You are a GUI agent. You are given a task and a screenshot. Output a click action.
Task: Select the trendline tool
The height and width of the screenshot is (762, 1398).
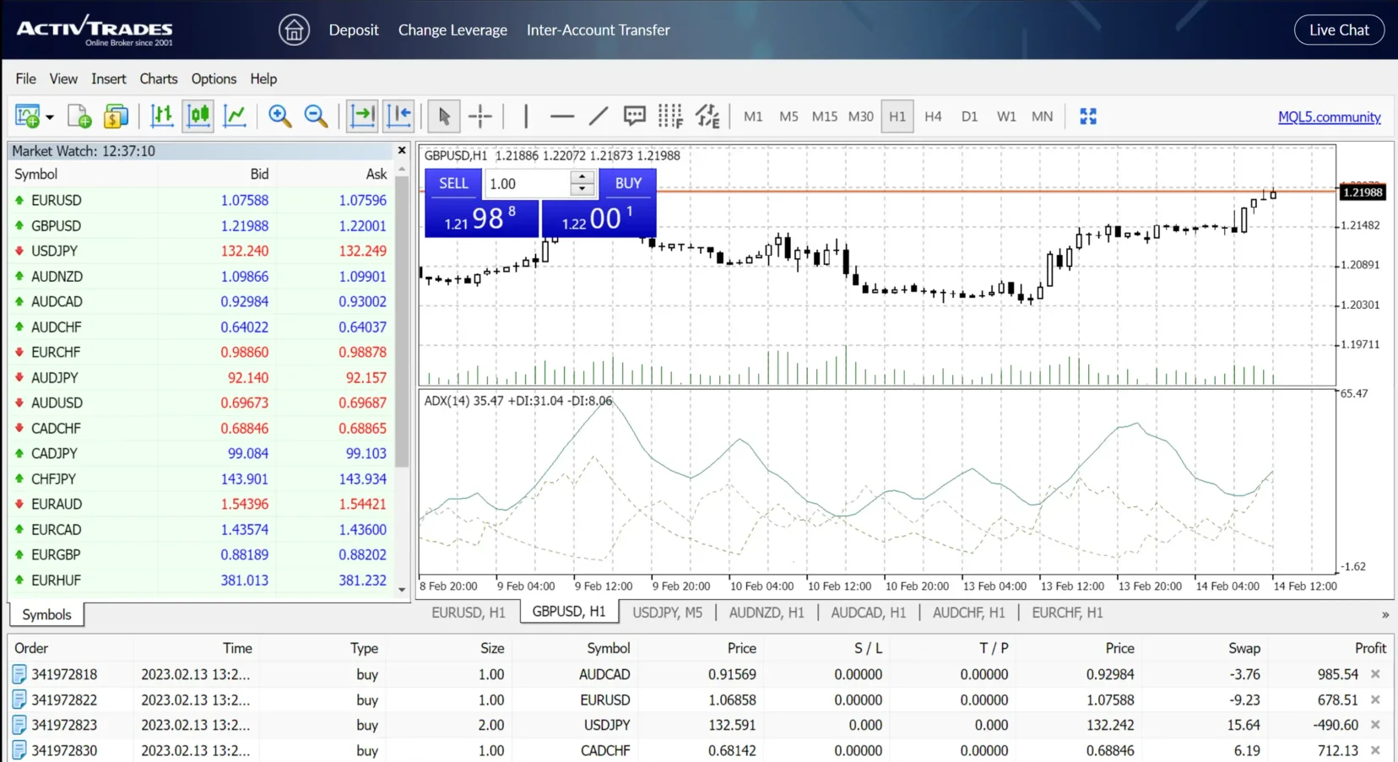tap(598, 116)
